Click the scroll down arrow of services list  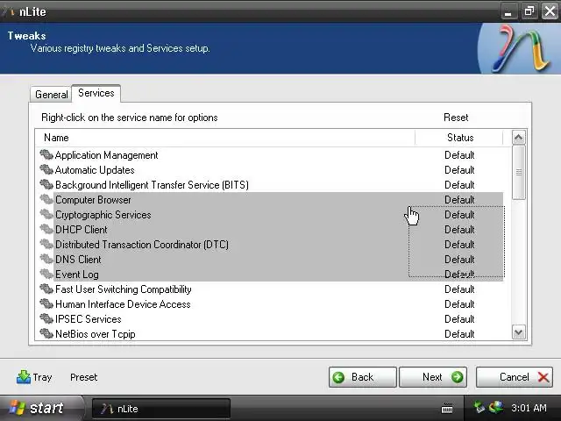(518, 332)
